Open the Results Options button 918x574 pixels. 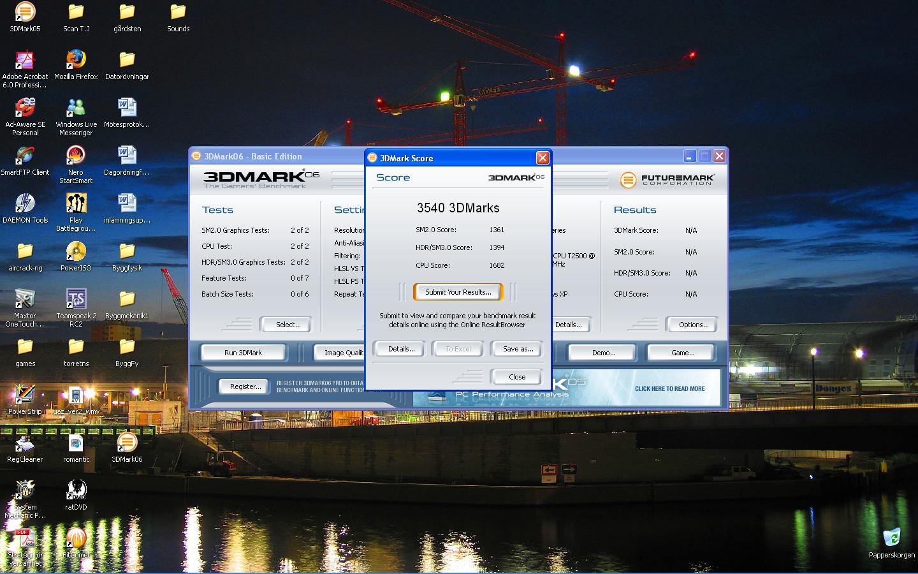click(x=693, y=325)
